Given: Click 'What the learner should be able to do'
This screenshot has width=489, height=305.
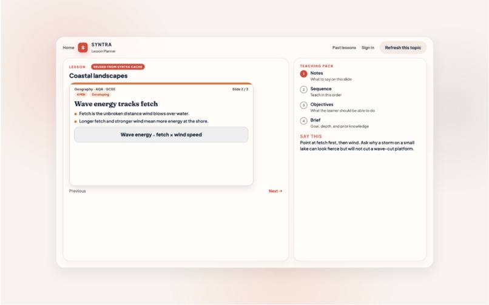Looking at the screenshot, I should tap(342, 110).
